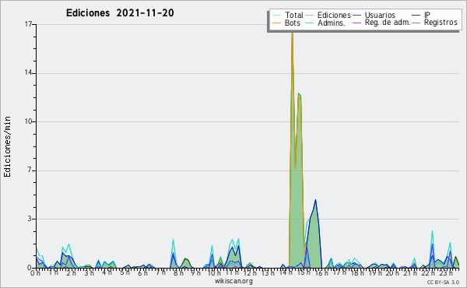
Task: Click the green Ediciones legend line swatch
Action: click(310, 16)
